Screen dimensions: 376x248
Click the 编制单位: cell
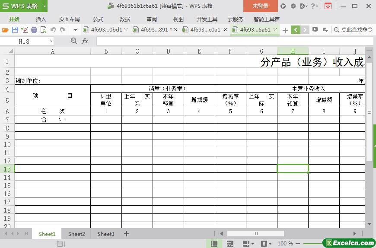pyautogui.click(x=53, y=81)
